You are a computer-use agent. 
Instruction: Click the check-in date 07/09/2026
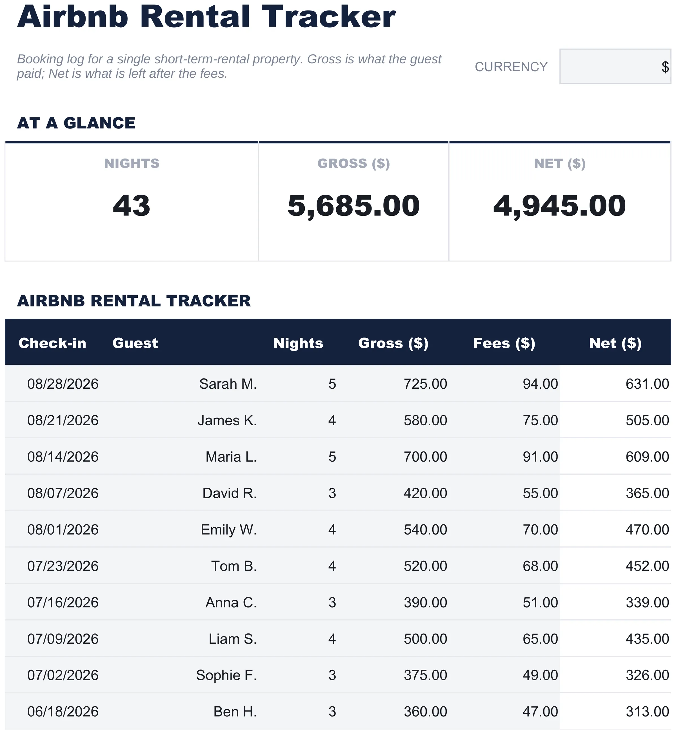tap(63, 639)
